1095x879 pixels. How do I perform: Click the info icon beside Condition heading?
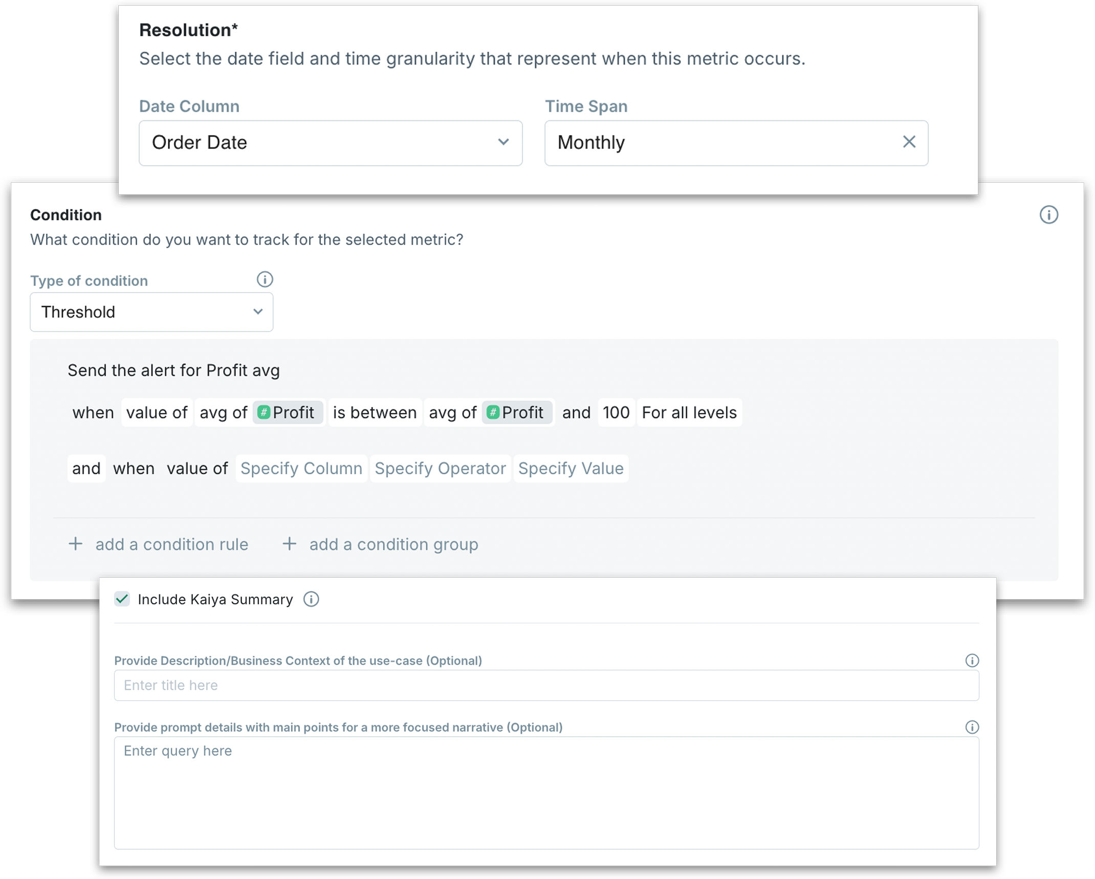point(1048,215)
